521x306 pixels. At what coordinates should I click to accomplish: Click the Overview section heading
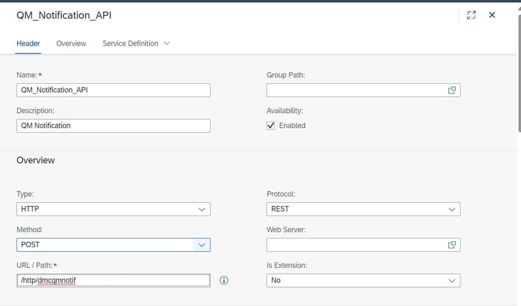click(35, 160)
